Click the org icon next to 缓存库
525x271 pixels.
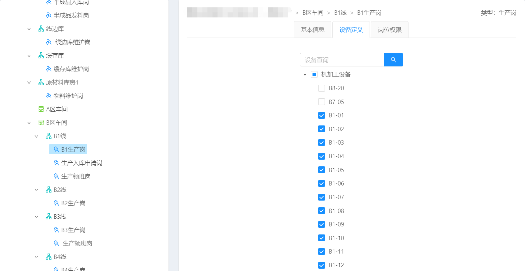(41, 56)
